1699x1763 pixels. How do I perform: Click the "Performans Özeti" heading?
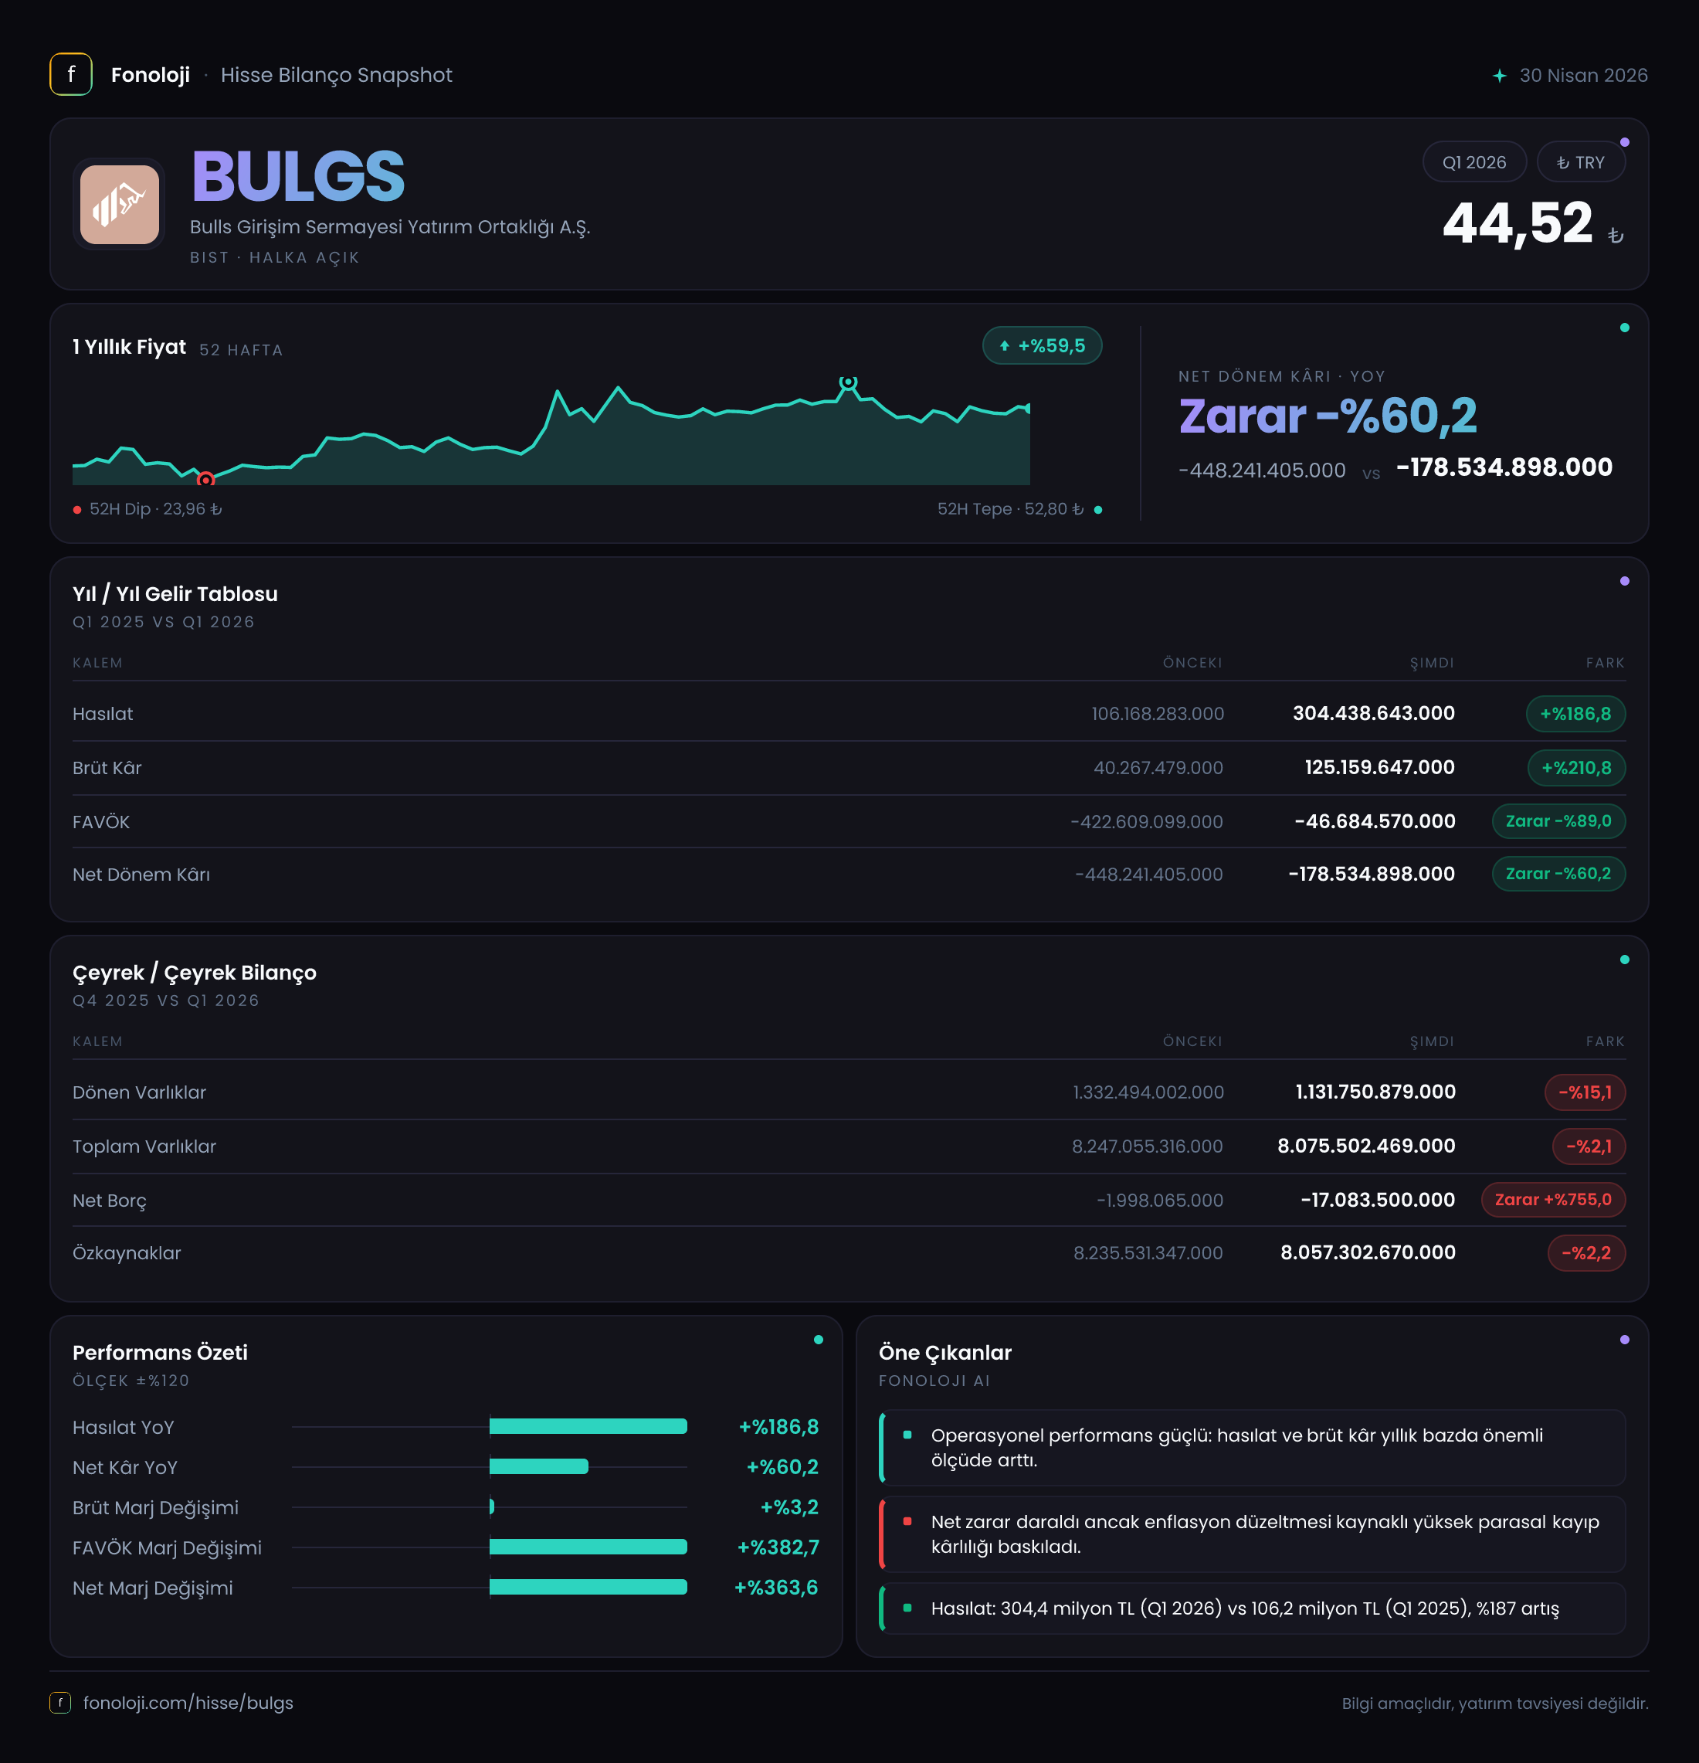[160, 1353]
